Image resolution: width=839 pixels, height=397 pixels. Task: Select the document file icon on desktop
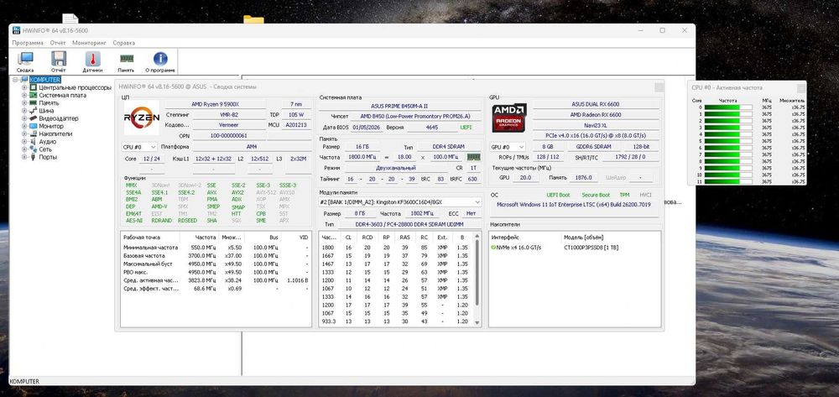click(70, 18)
